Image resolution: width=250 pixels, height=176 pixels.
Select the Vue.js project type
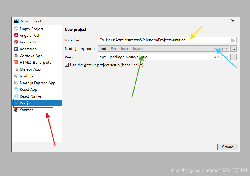25,103
